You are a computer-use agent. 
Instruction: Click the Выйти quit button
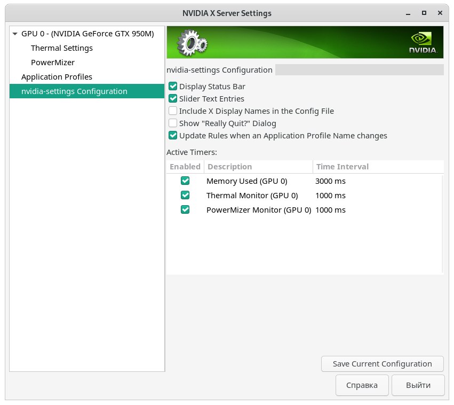(x=418, y=385)
